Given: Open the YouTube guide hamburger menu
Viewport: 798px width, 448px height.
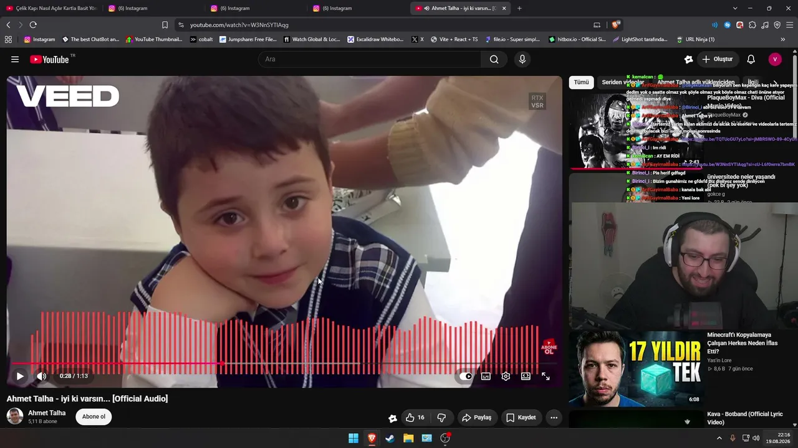Looking at the screenshot, I should point(15,59).
